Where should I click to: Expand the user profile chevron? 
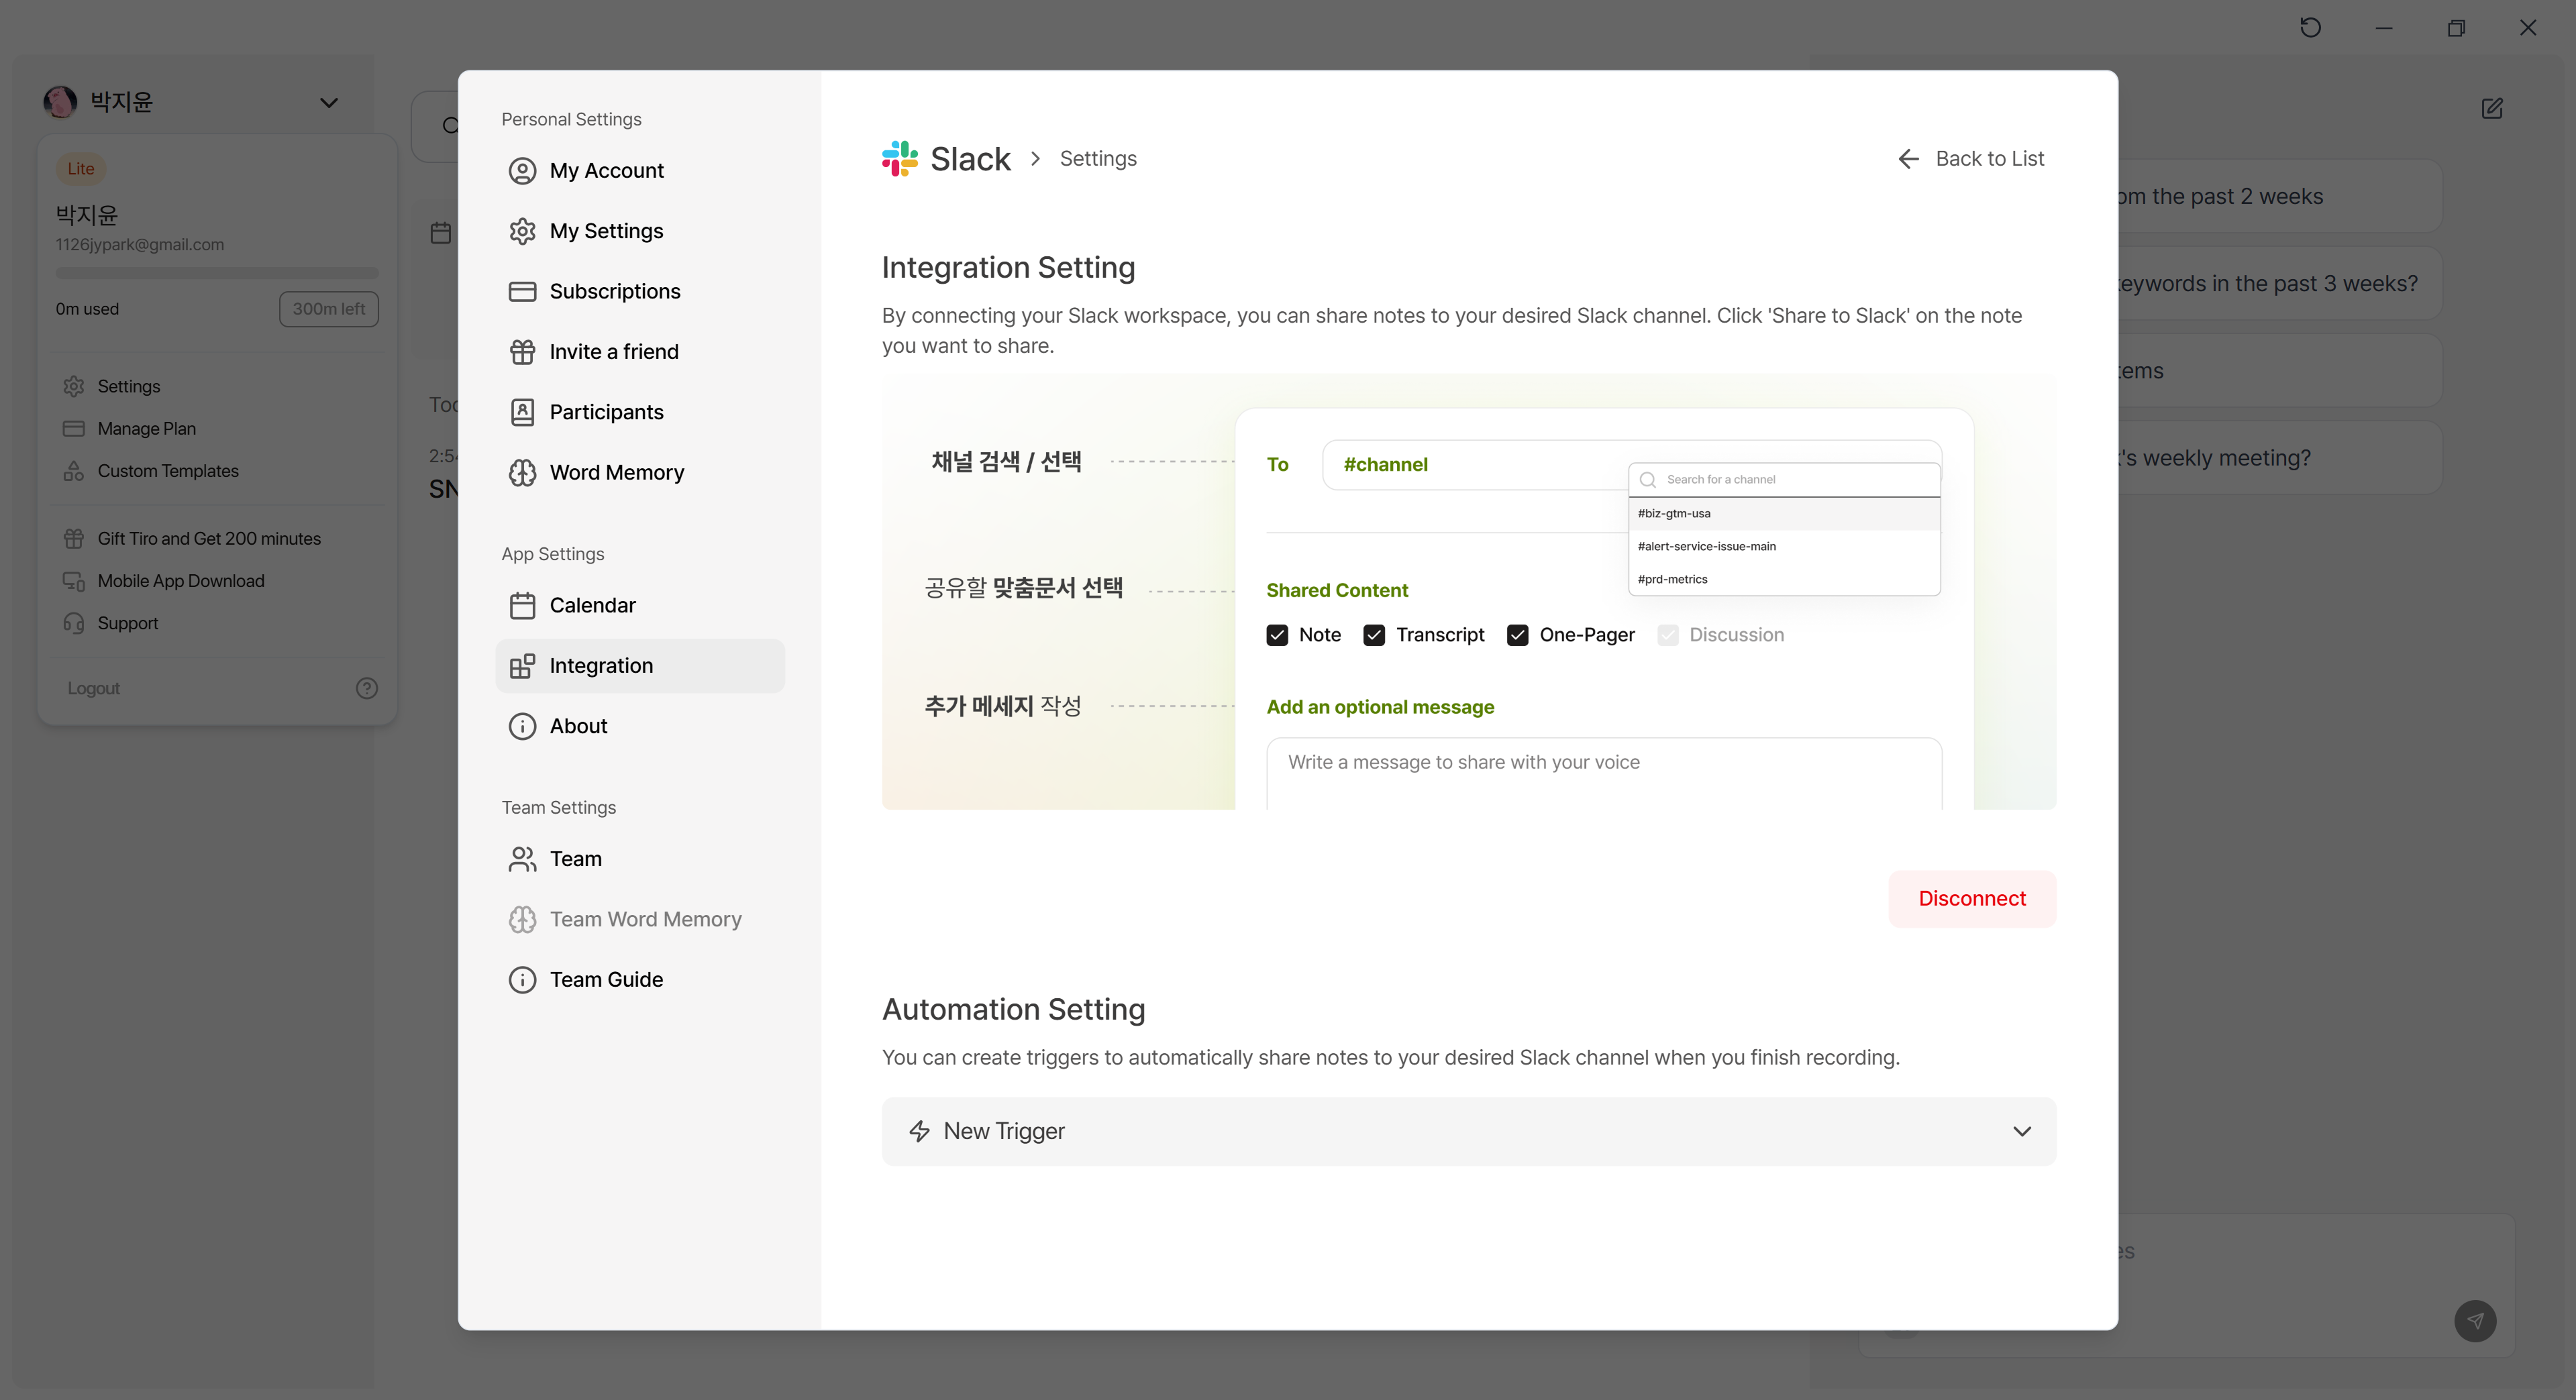[328, 102]
